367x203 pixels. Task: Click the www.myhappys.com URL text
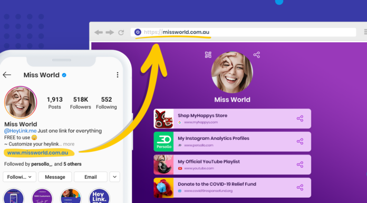(201, 122)
